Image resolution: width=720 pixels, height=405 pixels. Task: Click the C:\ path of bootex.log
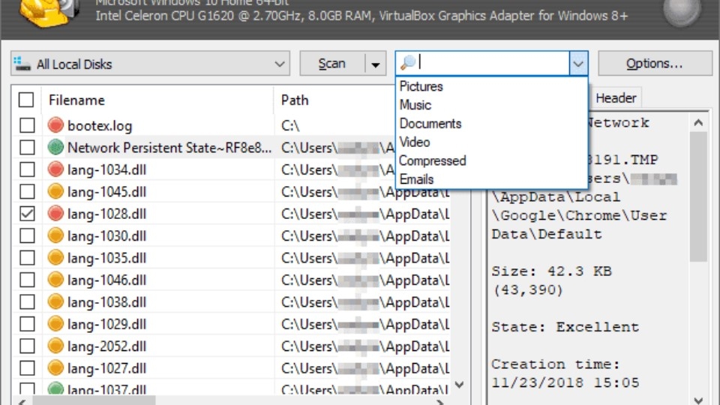[x=290, y=125]
